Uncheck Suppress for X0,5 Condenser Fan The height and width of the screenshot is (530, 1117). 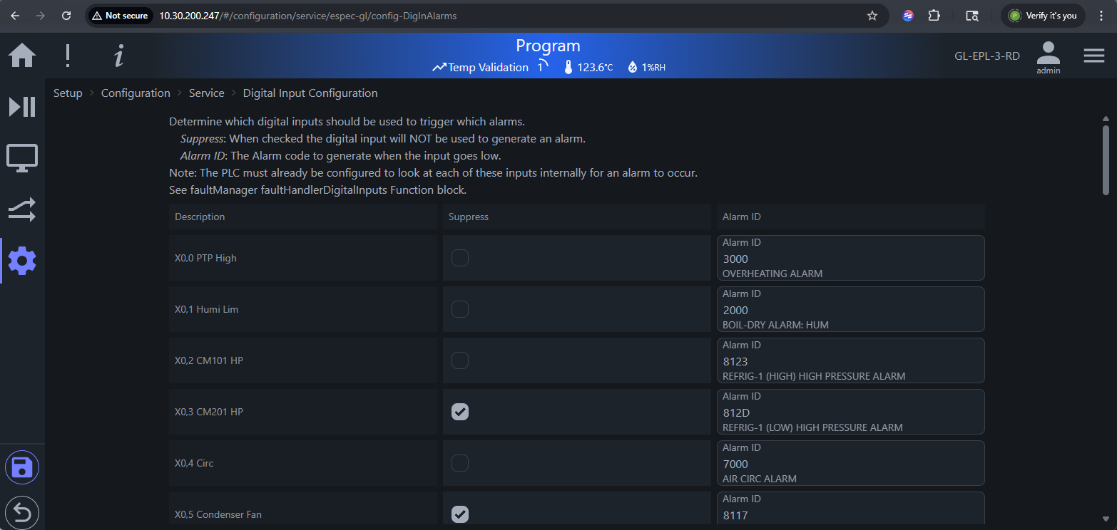(x=460, y=514)
